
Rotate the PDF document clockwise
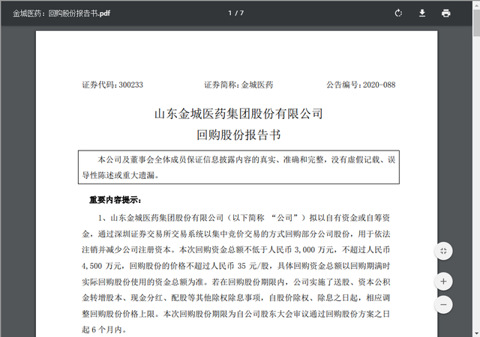[398, 13]
